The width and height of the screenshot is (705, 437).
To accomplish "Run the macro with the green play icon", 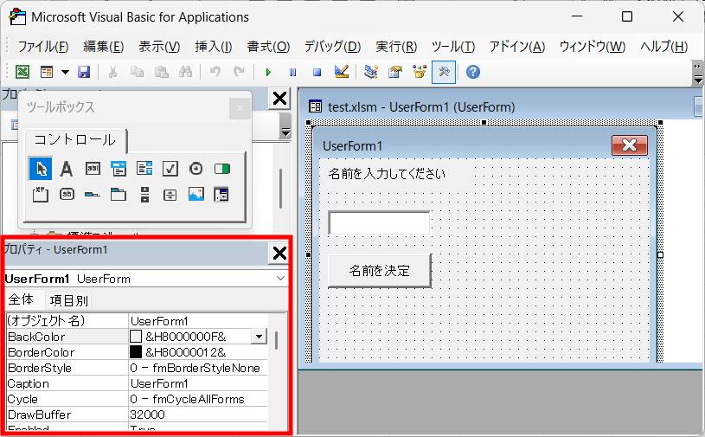I will point(268,73).
